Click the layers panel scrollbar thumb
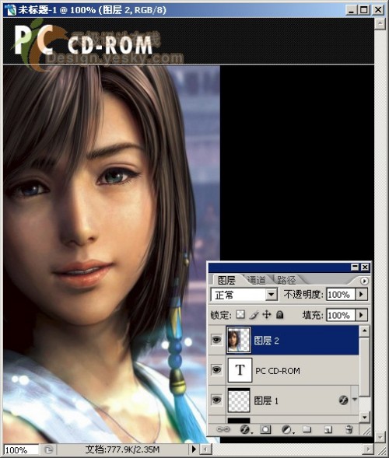 (364, 366)
